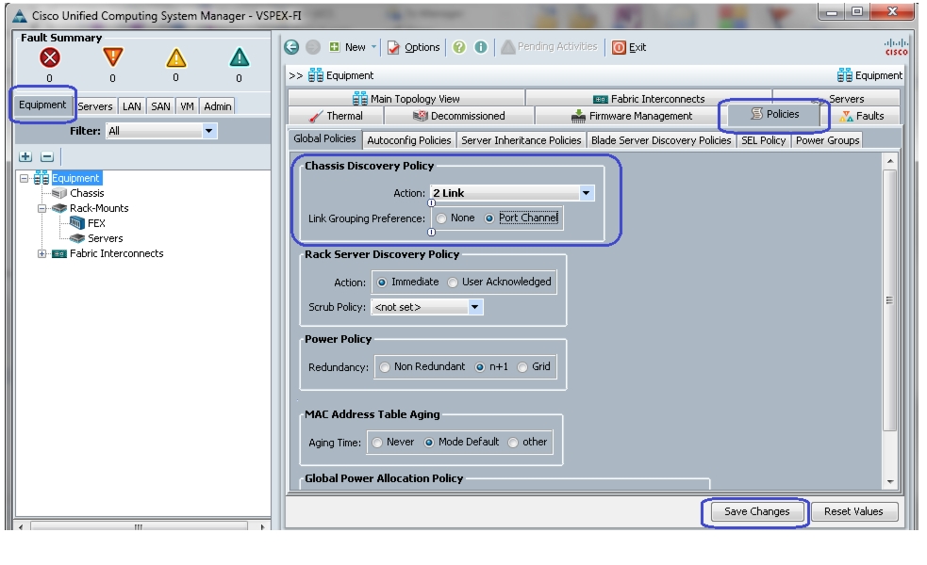Switch to the LAN navigation tab

[132, 106]
